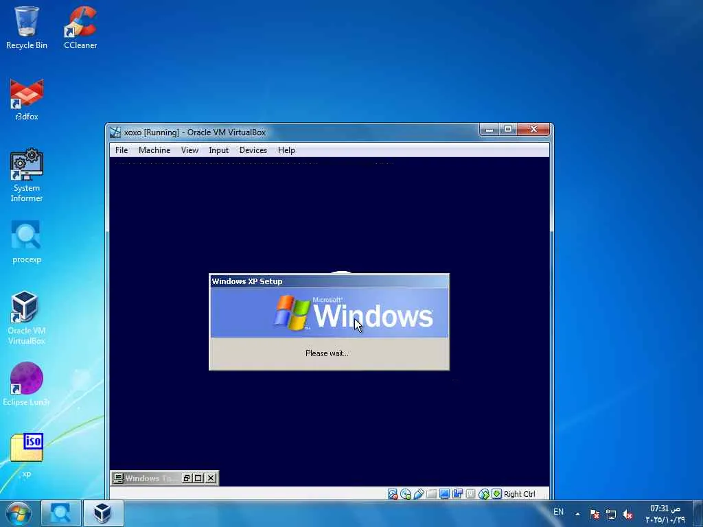This screenshot has height=527, width=703.
Task: Maximize the minimized Windows Ta... guest window
Action: [198, 478]
